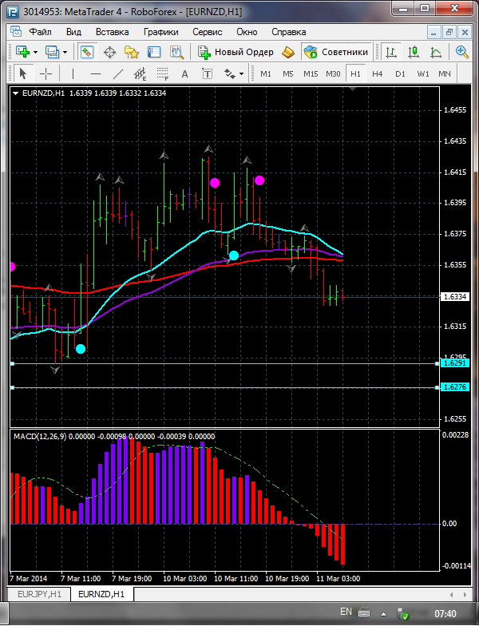This screenshot has width=479, height=626.
Task: Switch to the EURJPY,H1 chart tab
Action: (40, 594)
